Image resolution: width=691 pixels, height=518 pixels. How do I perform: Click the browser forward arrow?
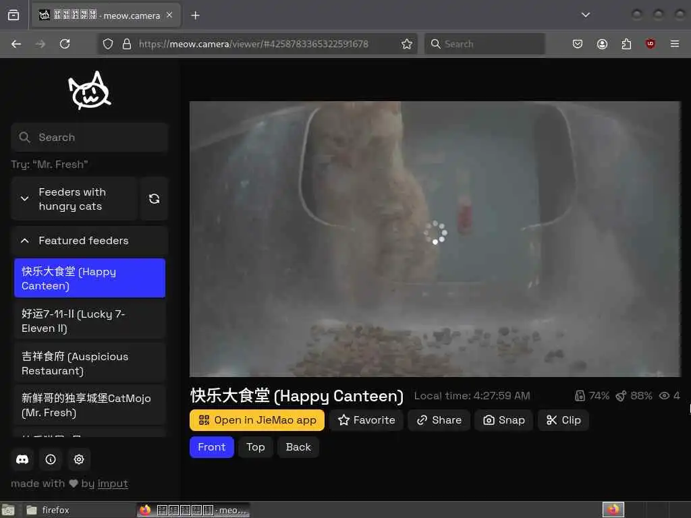40,44
